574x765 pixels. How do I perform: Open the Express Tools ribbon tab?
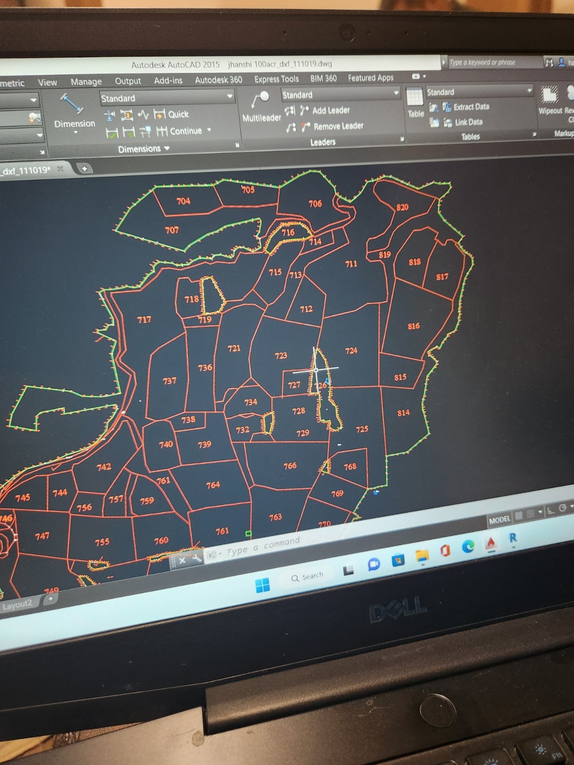tap(276, 79)
